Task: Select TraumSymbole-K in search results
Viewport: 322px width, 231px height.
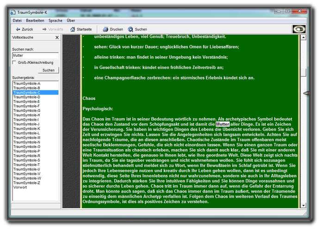Action: pyautogui.click(x=27, y=128)
